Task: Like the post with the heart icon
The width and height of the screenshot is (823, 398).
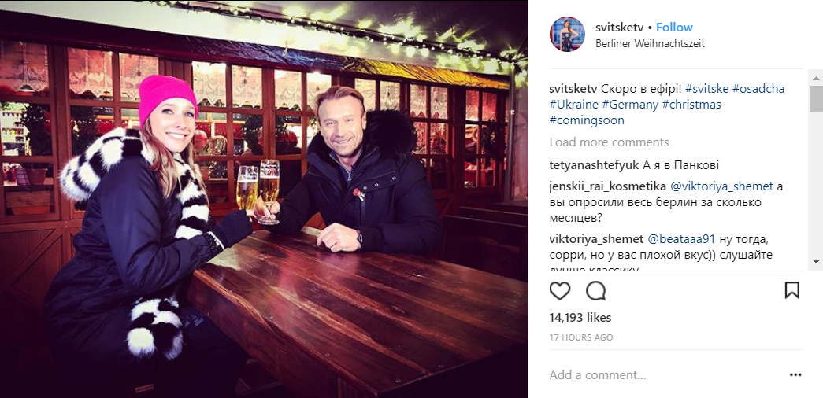Action: [559, 290]
